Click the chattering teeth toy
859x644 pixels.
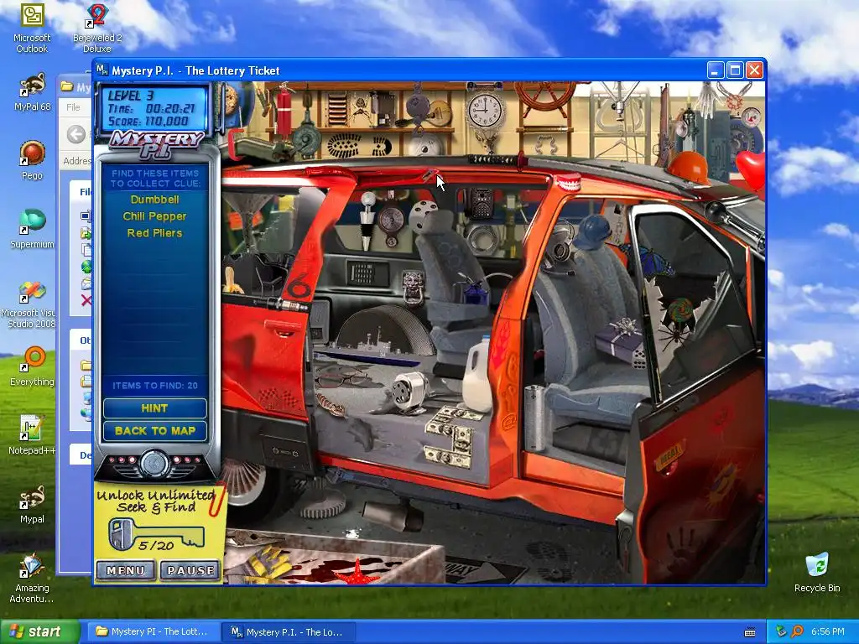pyautogui.click(x=567, y=181)
